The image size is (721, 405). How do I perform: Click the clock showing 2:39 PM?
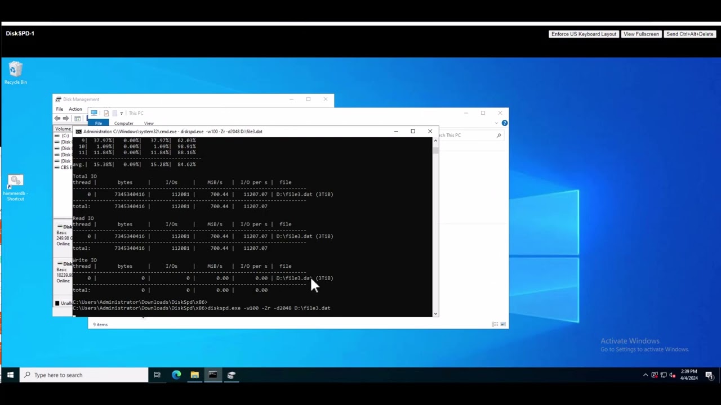click(x=689, y=375)
